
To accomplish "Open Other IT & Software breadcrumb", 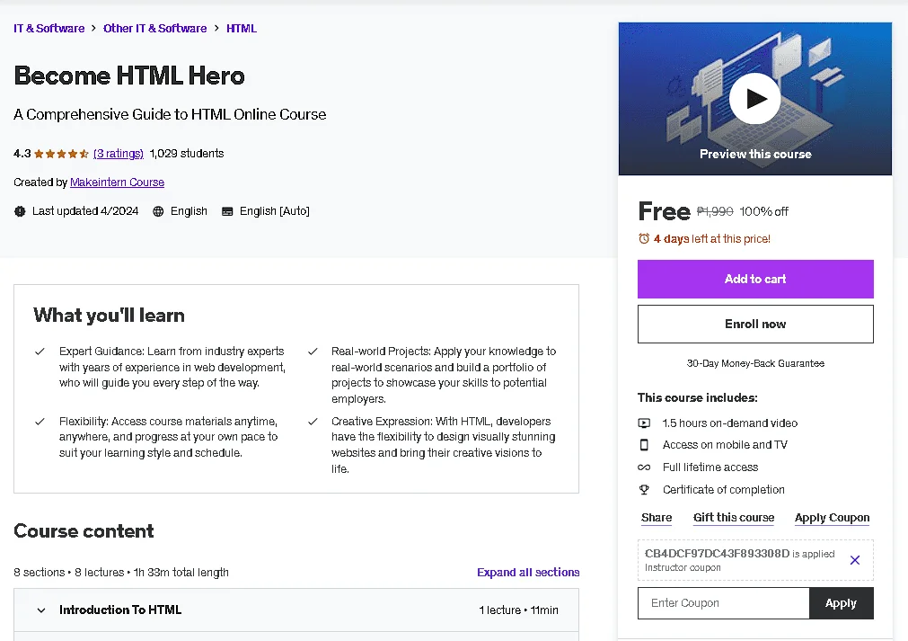I will coord(154,29).
